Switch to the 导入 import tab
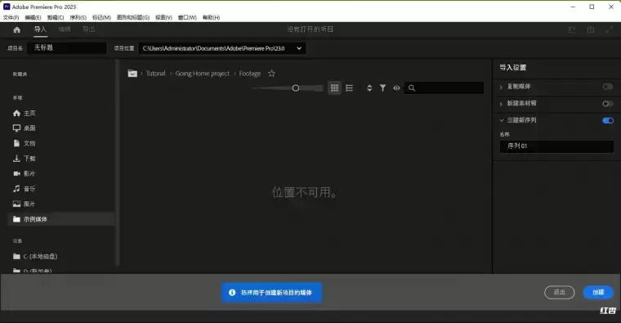 tap(40, 29)
